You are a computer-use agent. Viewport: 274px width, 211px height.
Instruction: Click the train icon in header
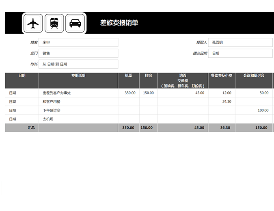coord(54,23)
